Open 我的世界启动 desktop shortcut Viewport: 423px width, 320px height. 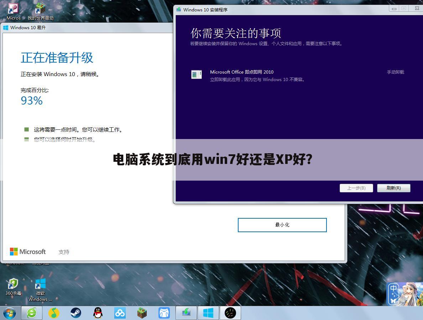[41, 12]
